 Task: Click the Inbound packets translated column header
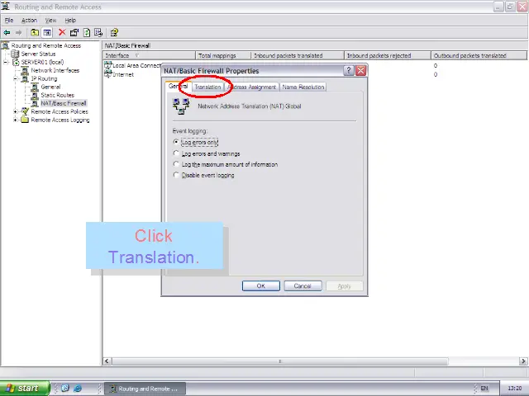[298, 55]
